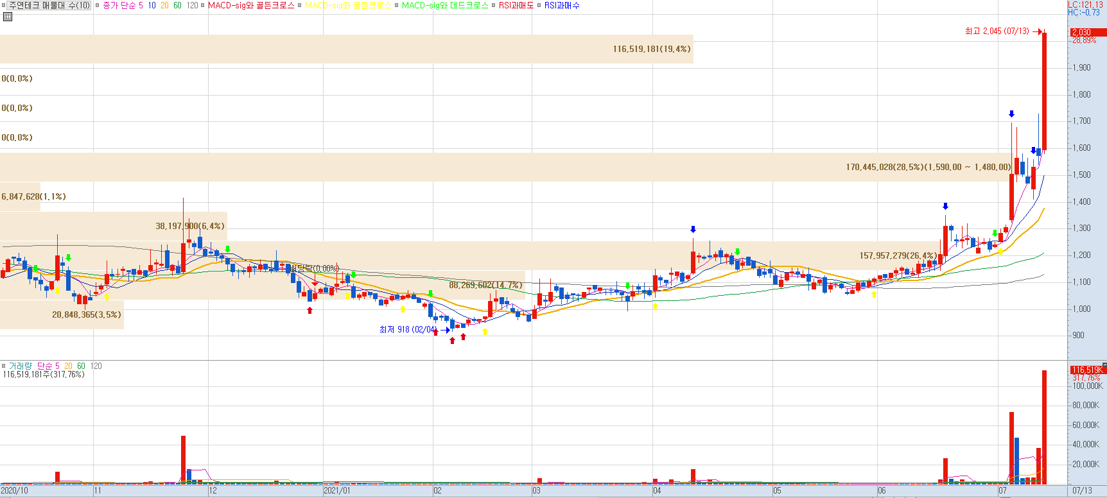Click the square marker before 종가 단순
Image resolution: width=1107 pixels, height=498 pixels.
pyautogui.click(x=98, y=5)
